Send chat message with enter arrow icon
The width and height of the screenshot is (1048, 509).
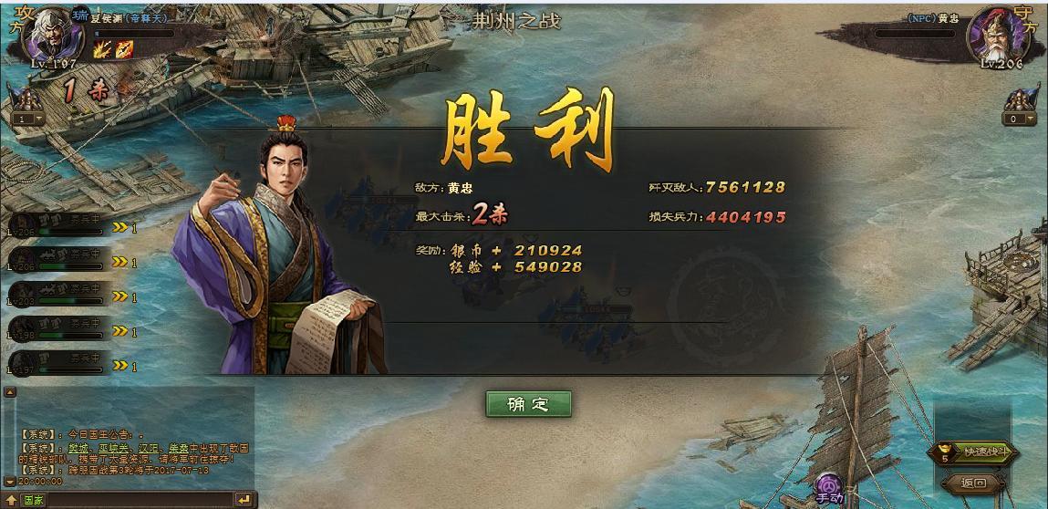coord(244,500)
